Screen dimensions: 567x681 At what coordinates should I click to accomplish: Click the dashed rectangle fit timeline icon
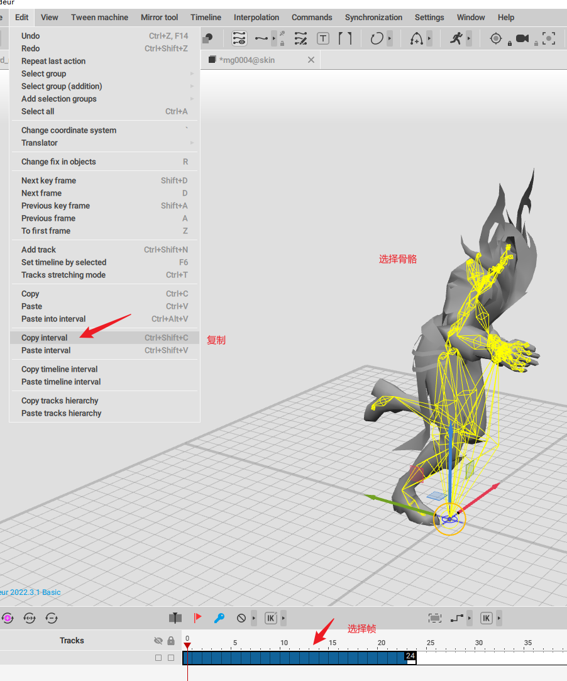pos(434,617)
